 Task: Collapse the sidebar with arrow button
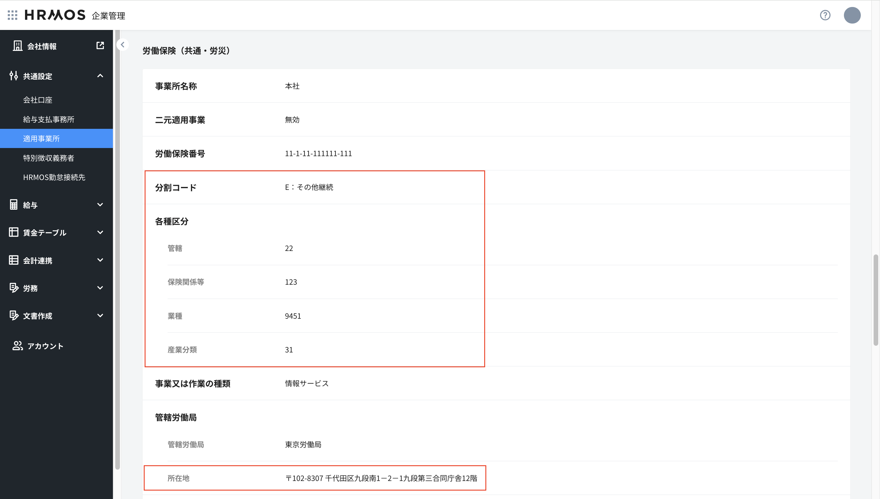pos(123,44)
